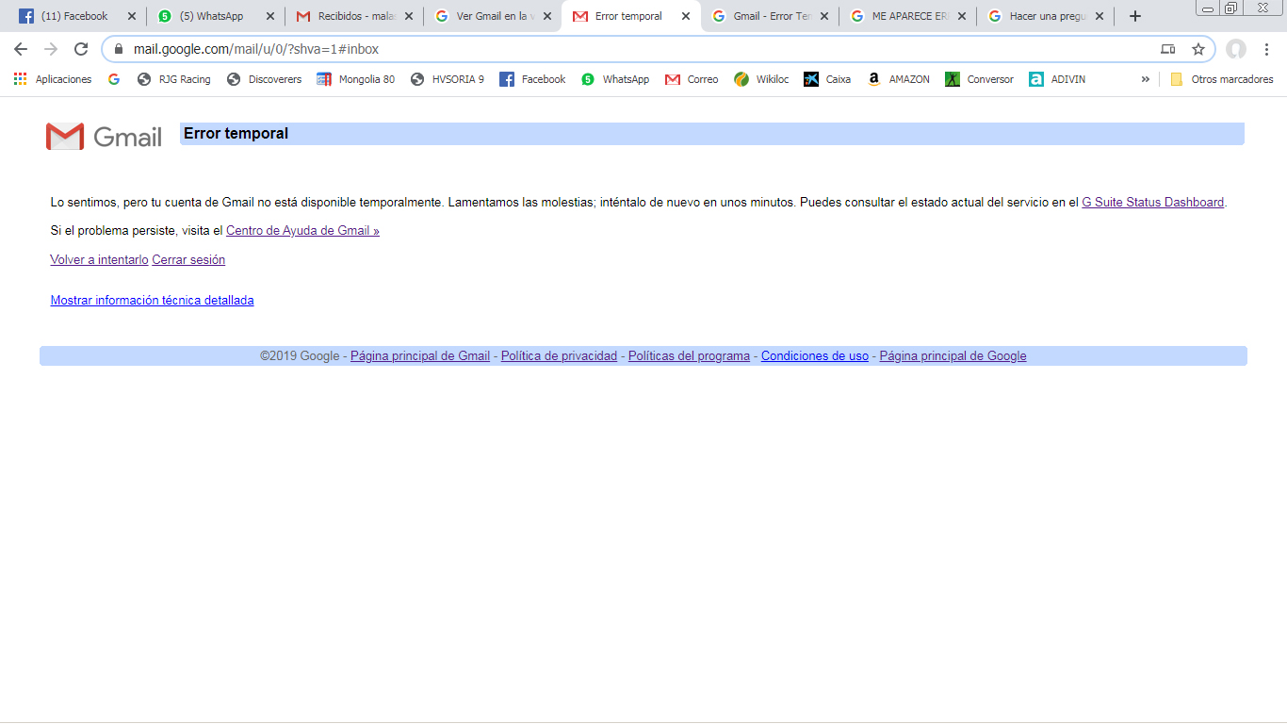
Task: Open a new tab with the plus button
Action: (1135, 16)
